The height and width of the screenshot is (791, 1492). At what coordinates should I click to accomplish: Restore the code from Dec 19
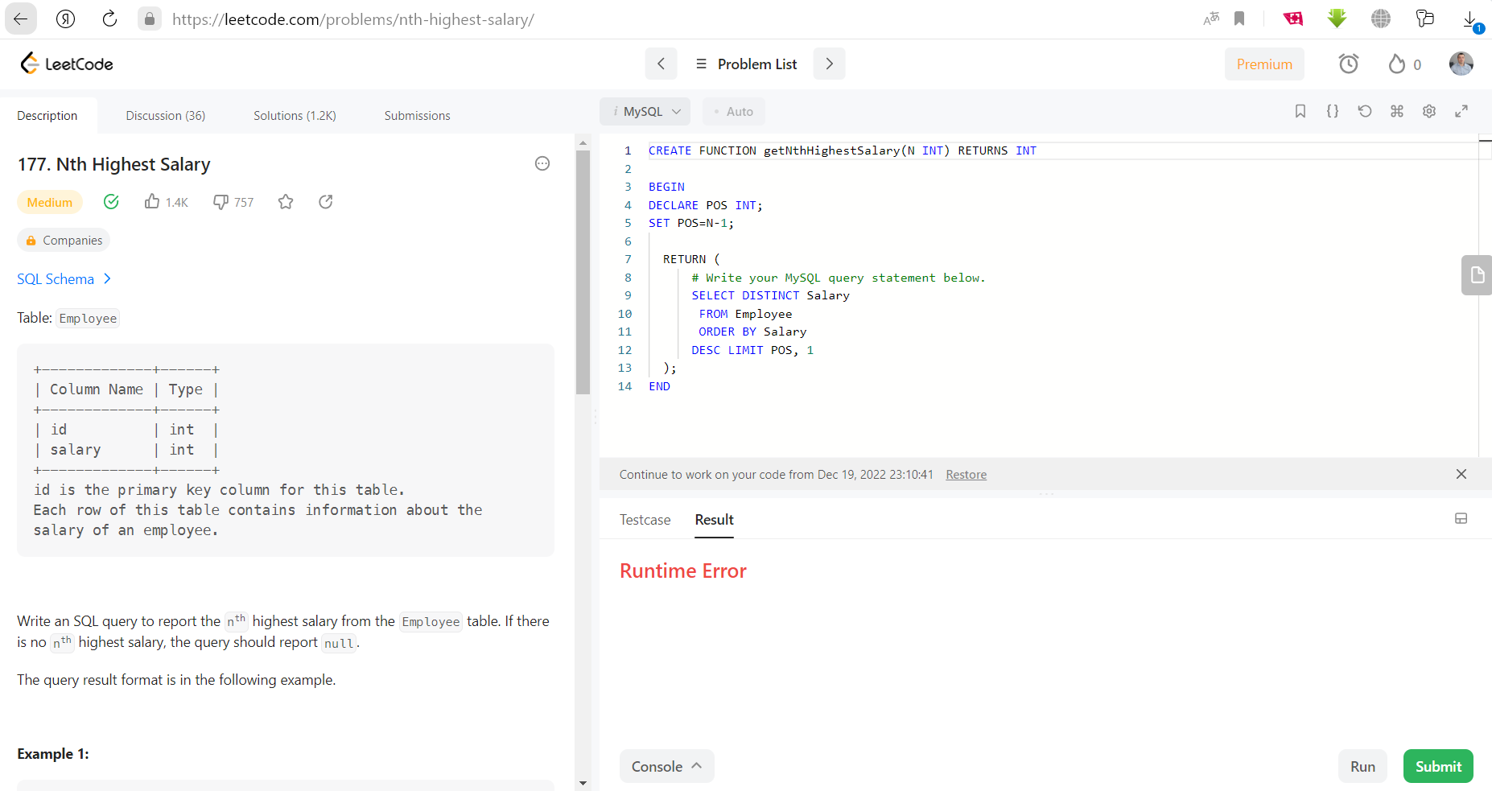pyautogui.click(x=966, y=475)
